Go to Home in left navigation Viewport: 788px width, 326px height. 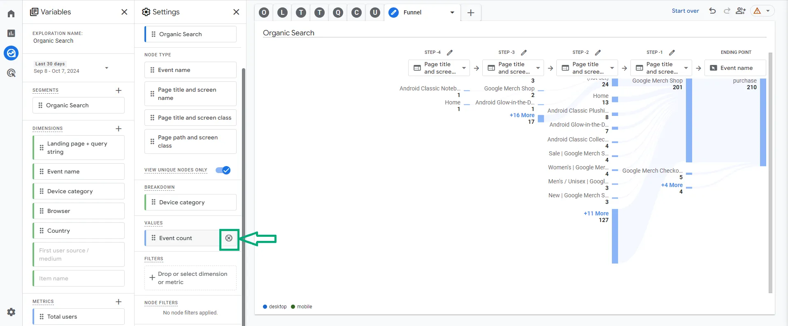click(11, 14)
